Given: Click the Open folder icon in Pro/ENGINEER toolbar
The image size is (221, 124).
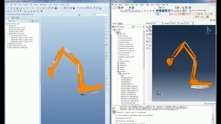Looking at the screenshot, I should [x=11, y=8].
